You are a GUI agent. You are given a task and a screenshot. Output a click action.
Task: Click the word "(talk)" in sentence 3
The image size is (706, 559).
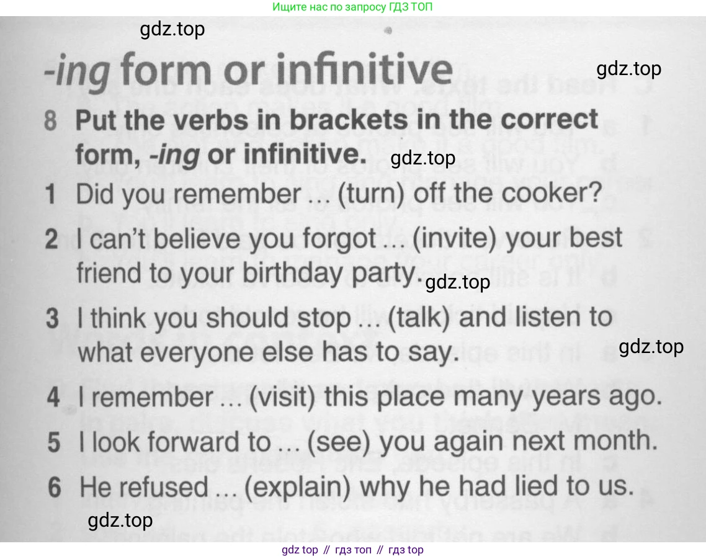click(420, 318)
